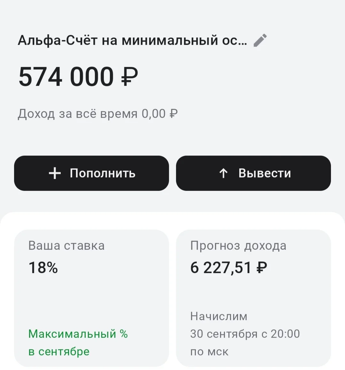
Task: Tap the green Максимальный % в сентябре text
Action: [x=78, y=342]
